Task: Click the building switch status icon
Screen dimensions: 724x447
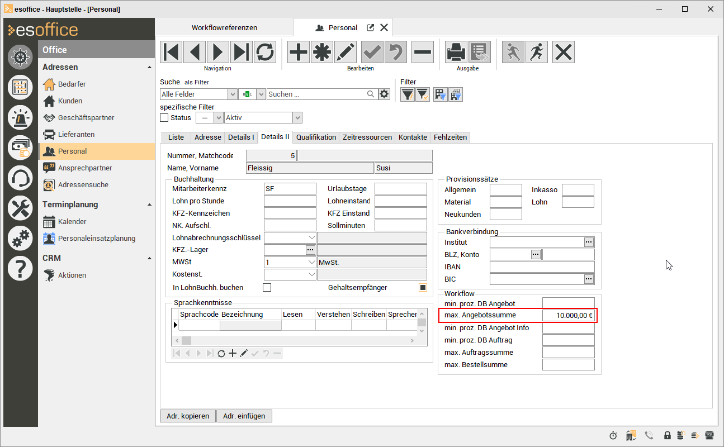Action: pyautogui.click(x=631, y=435)
